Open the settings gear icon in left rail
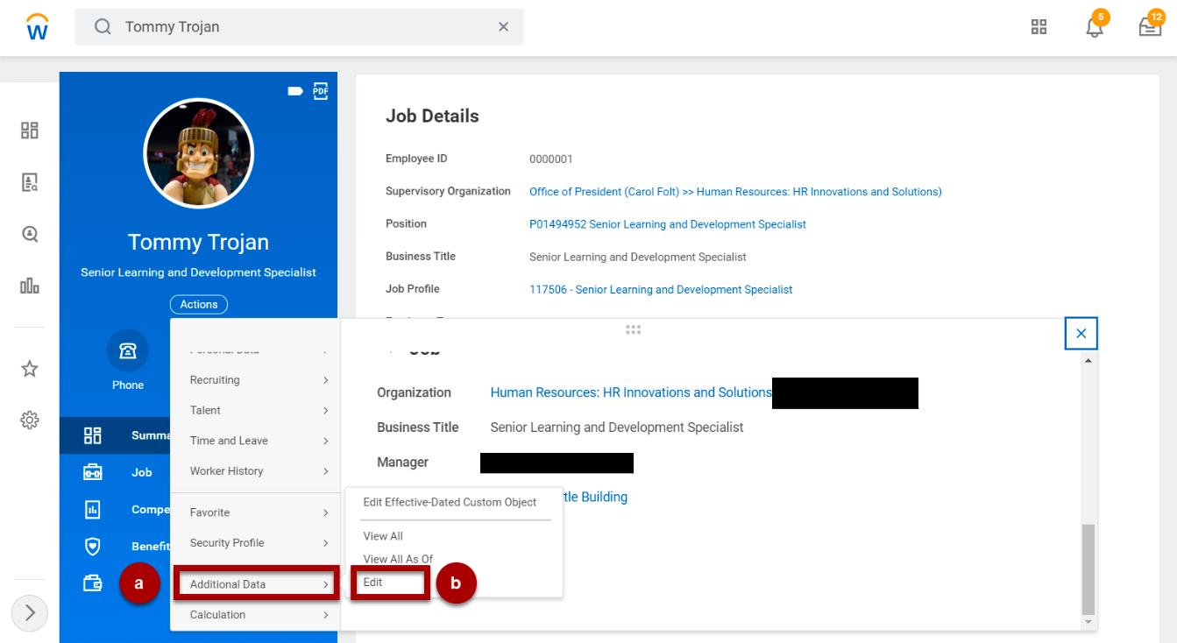Screen dimensions: 1177x643 click(x=30, y=420)
